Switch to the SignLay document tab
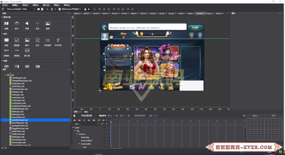 coord(209,13)
